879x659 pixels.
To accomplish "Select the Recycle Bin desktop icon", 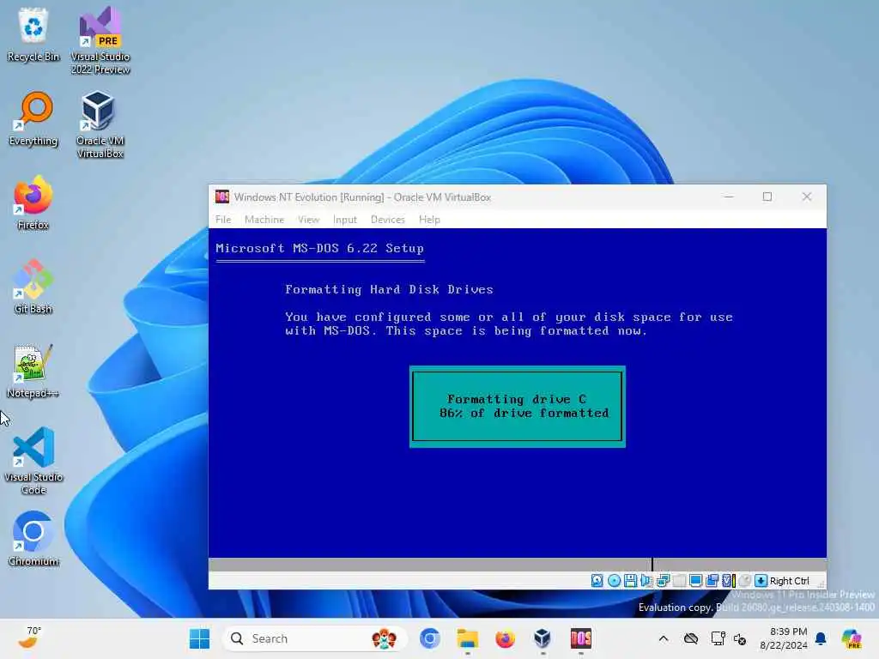I will (x=33, y=34).
